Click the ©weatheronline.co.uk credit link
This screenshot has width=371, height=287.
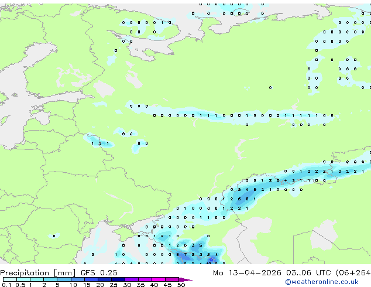click(x=322, y=282)
